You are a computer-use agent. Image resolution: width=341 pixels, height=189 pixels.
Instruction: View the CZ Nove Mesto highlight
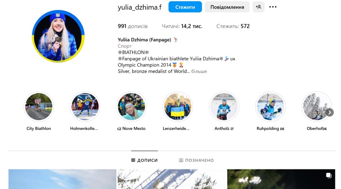[131, 106]
